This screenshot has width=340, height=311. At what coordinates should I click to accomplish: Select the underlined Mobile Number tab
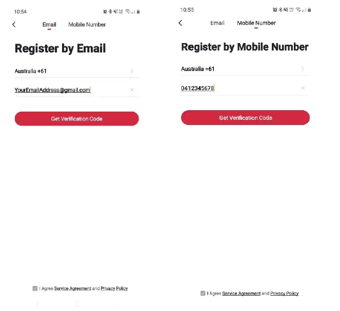[256, 23]
